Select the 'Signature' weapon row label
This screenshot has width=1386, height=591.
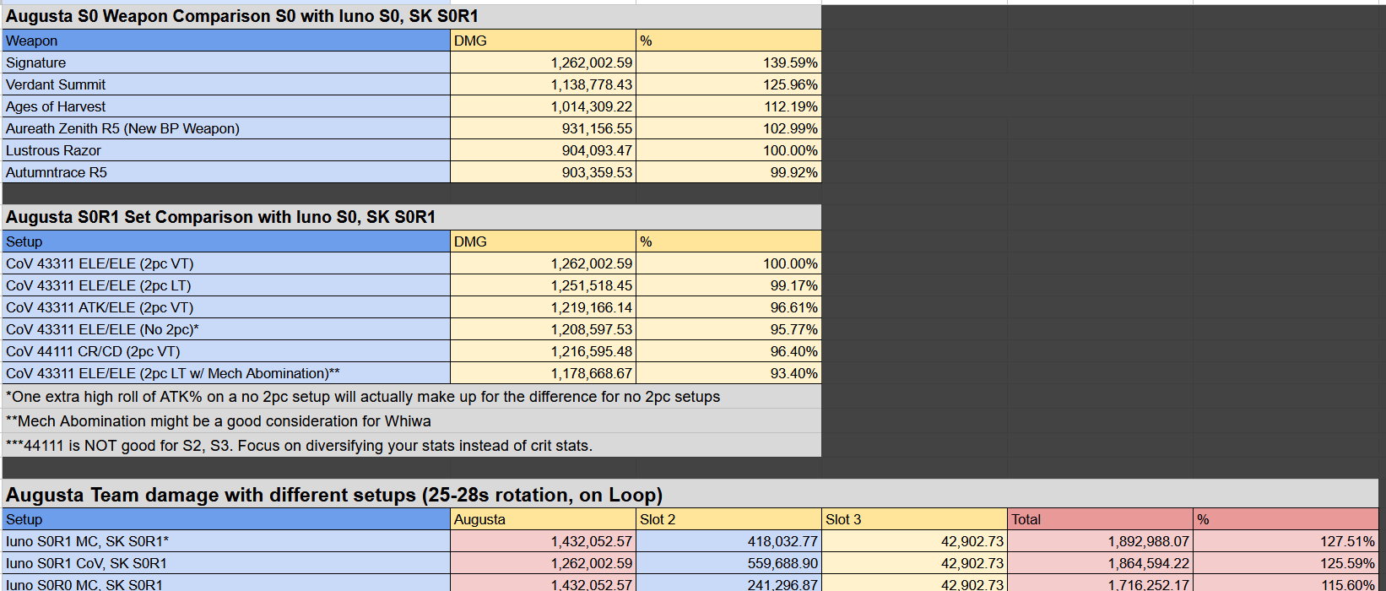226,62
